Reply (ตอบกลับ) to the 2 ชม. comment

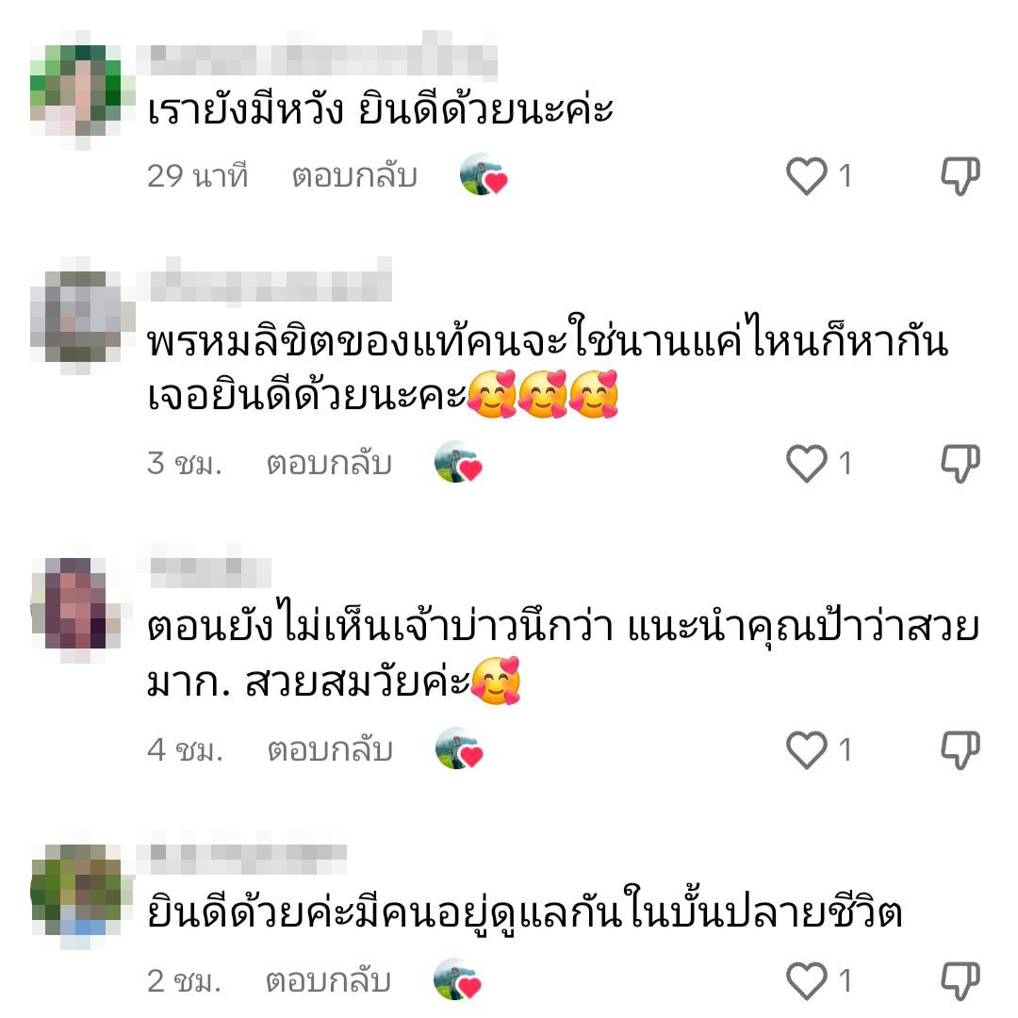point(329,980)
